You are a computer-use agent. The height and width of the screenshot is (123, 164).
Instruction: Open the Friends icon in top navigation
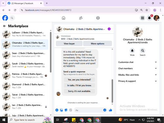[x=81, y=18]
